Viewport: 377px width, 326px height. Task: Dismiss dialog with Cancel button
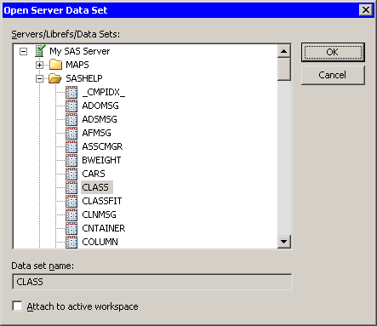point(333,75)
